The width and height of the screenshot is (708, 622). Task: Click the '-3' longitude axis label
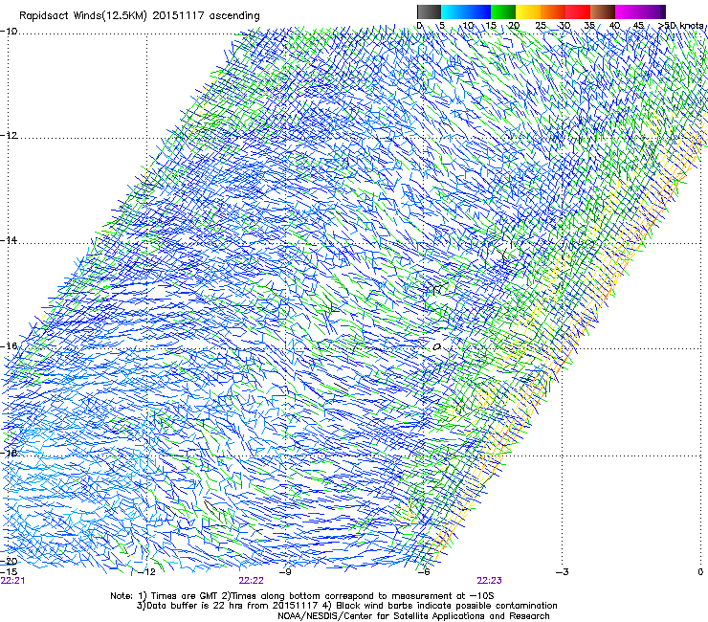562,572
